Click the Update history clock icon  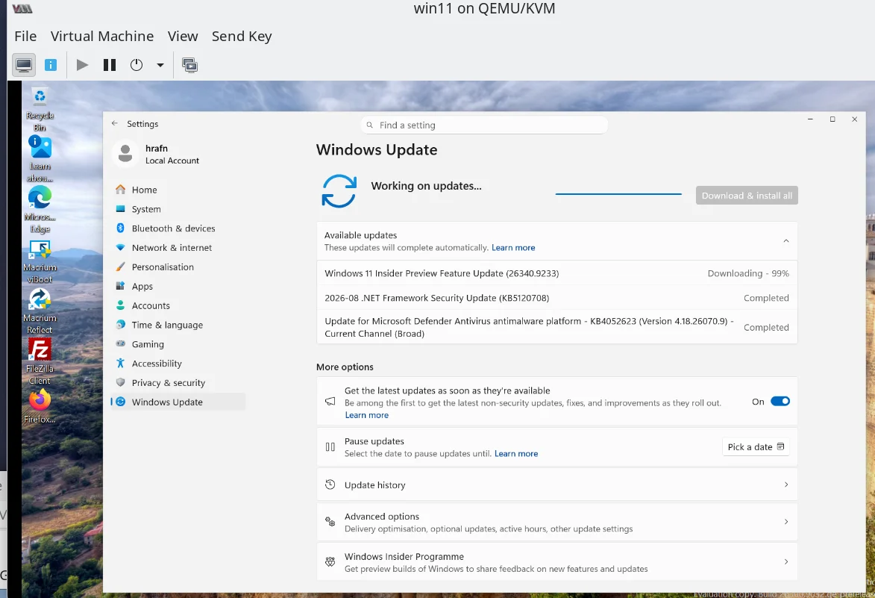[x=330, y=484]
